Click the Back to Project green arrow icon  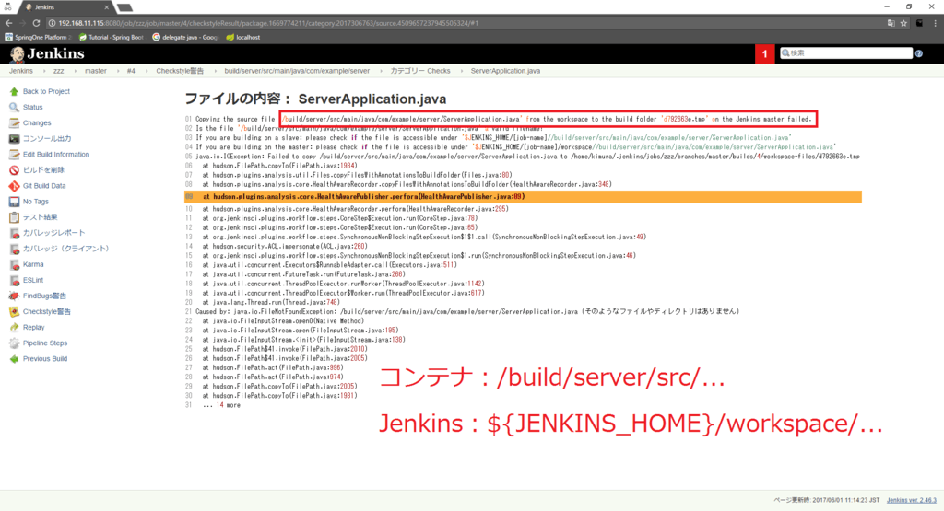pyautogui.click(x=13, y=91)
